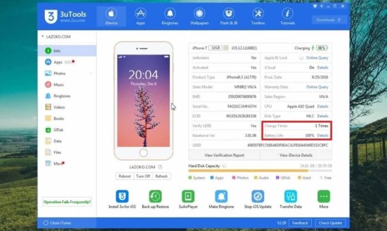This screenshot has width=387, height=231.
Task: Click the Turn Off button
Action: pyautogui.click(x=143, y=176)
